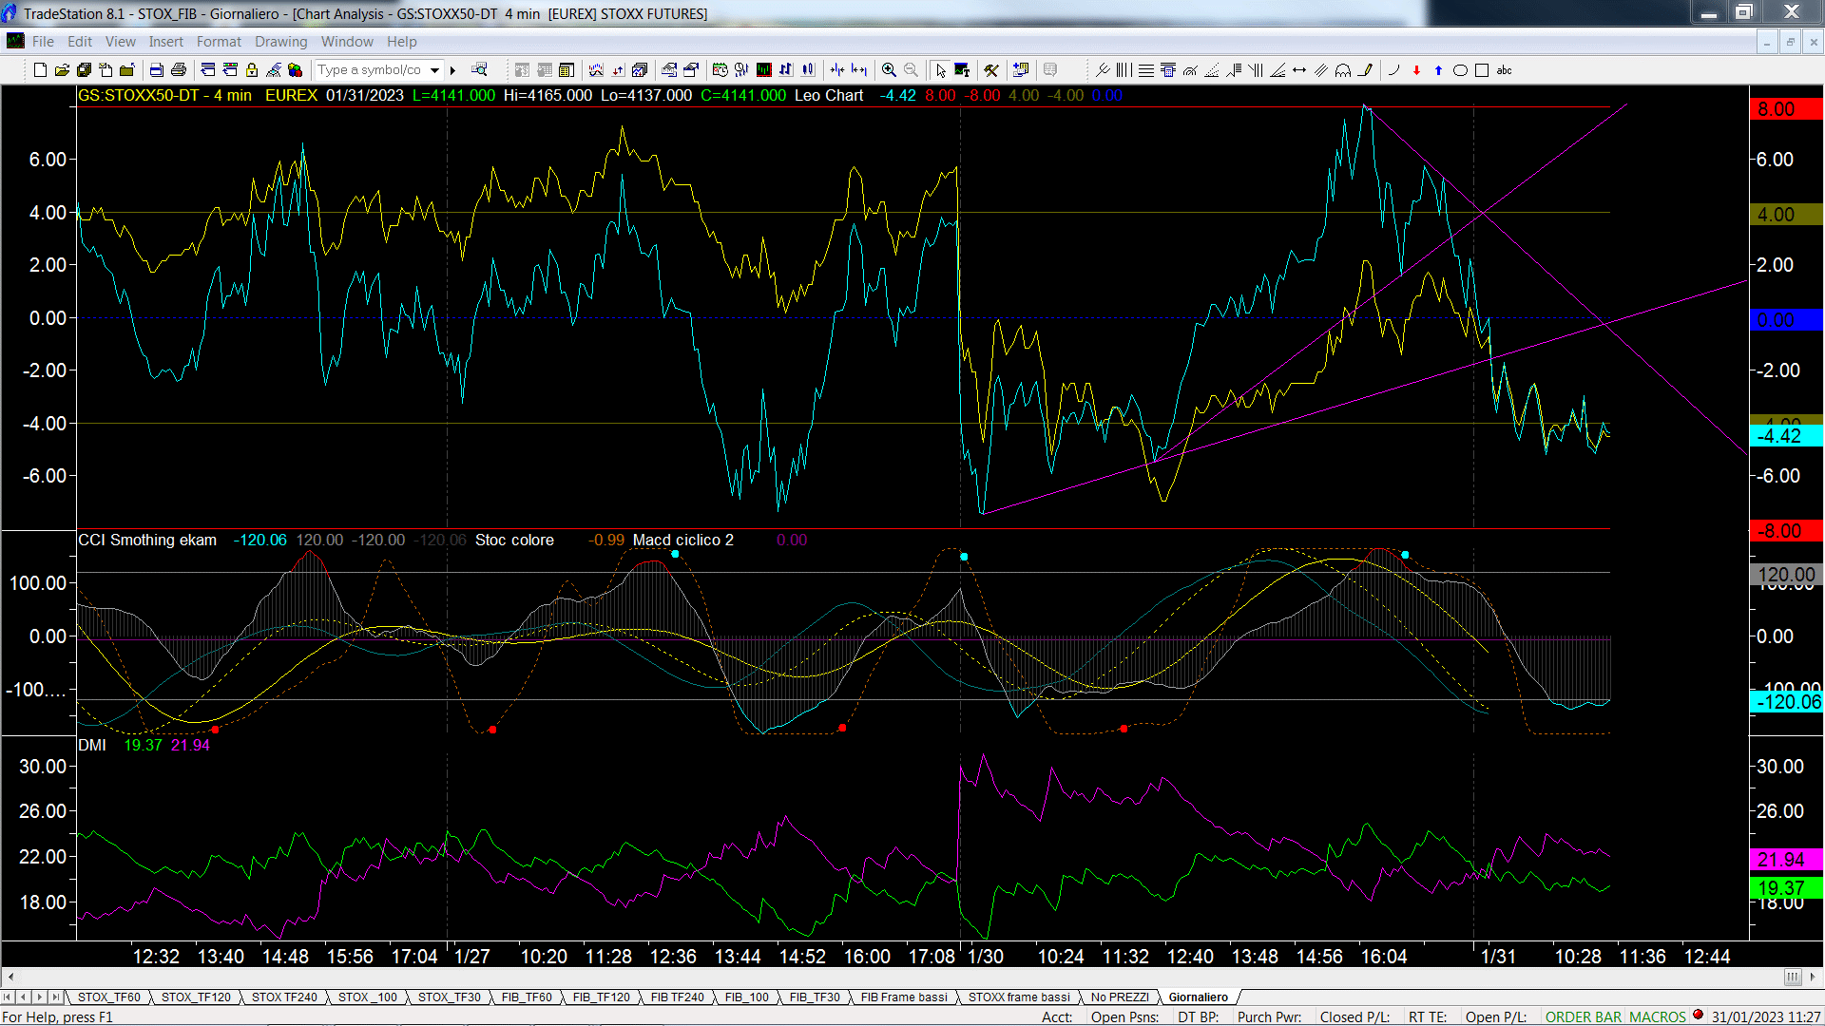Click the Open folder toolbar icon

pyautogui.click(x=62, y=70)
